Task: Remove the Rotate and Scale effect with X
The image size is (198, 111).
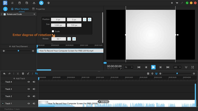Action: coord(34,14)
